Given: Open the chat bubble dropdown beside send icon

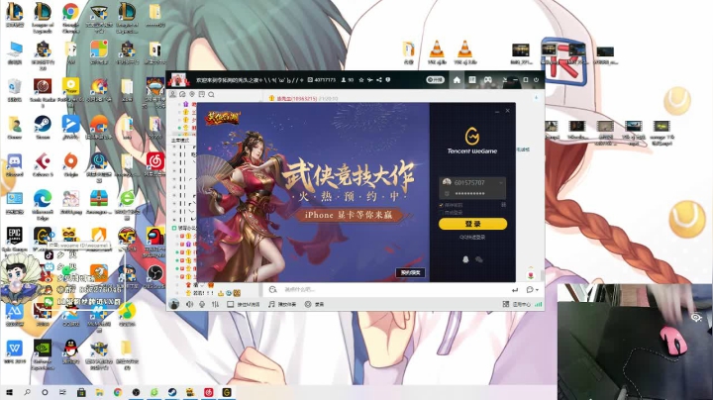Looking at the screenshot, I should coord(532,289).
